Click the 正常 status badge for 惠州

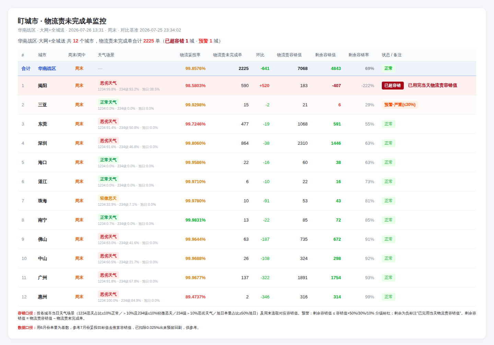coord(388,297)
